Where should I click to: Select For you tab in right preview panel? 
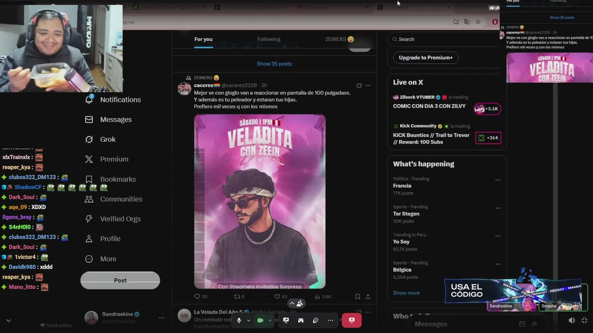click(513, 1)
